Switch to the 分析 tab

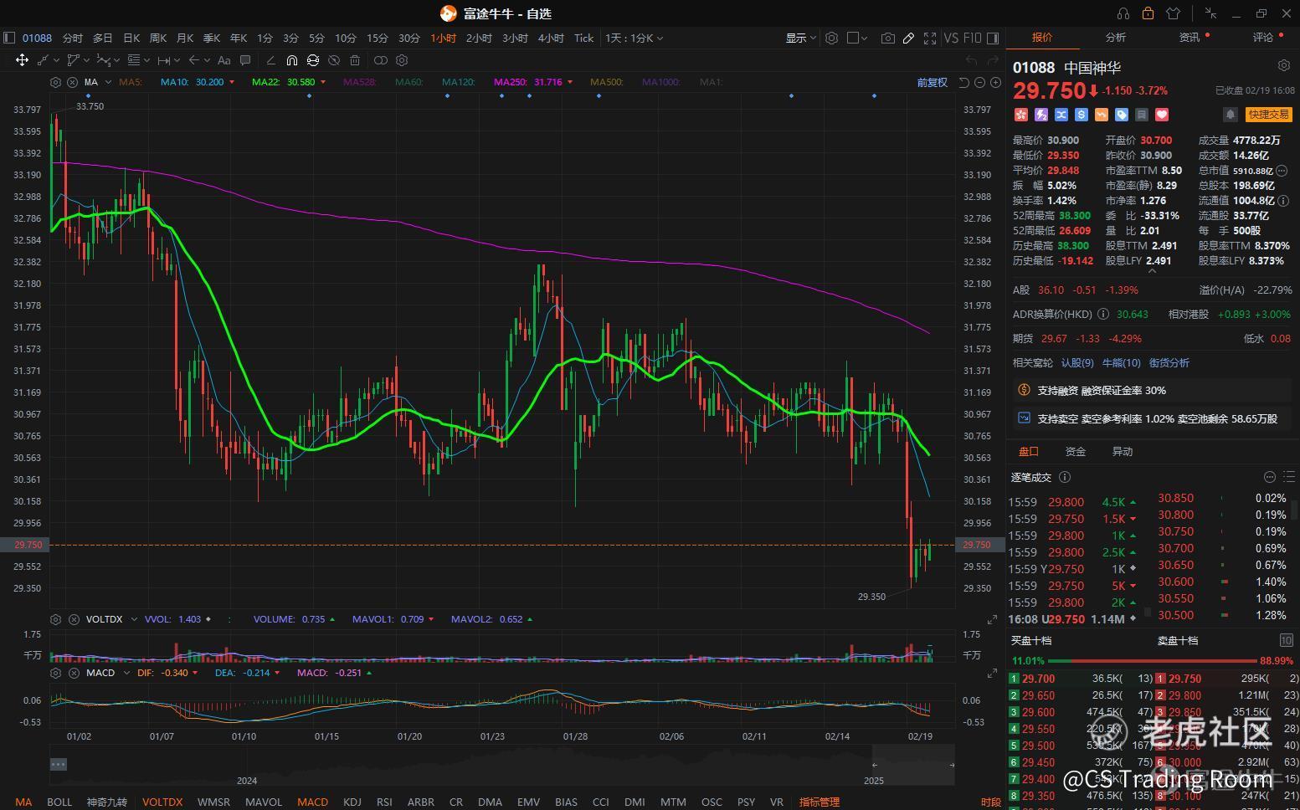pyautogui.click(x=1116, y=38)
